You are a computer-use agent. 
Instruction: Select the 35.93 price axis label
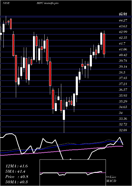click(123, 96)
